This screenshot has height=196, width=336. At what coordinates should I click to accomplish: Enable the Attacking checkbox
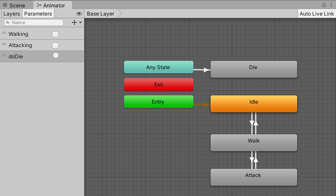[x=55, y=45]
